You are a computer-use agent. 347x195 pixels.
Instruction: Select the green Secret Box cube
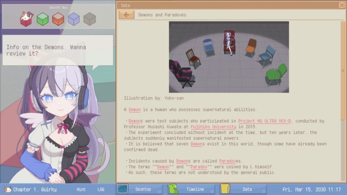[42, 19]
